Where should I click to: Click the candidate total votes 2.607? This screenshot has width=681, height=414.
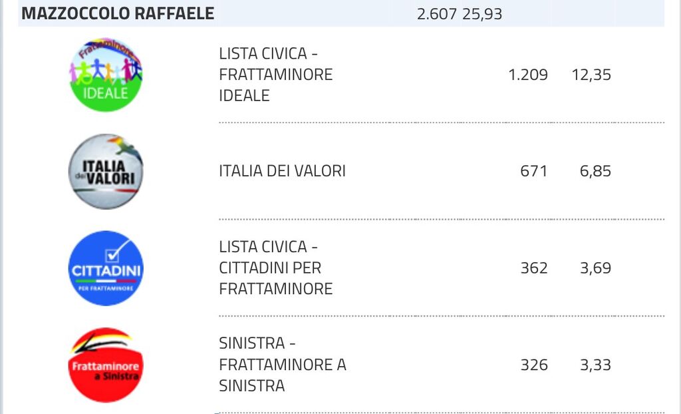[x=437, y=14]
